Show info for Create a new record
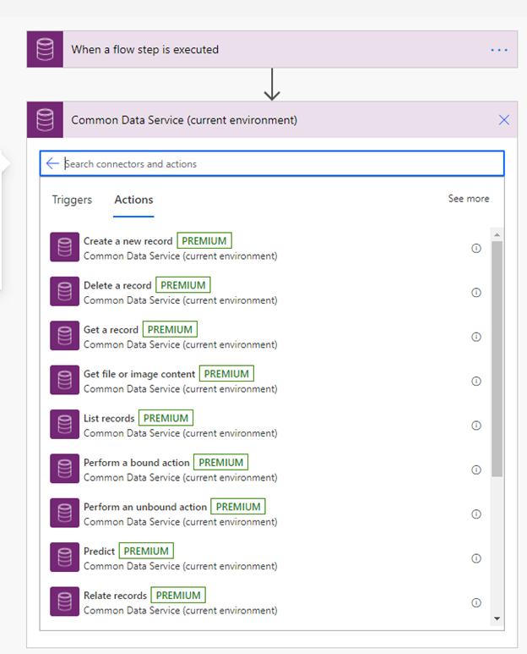The image size is (527, 654). [x=476, y=248]
